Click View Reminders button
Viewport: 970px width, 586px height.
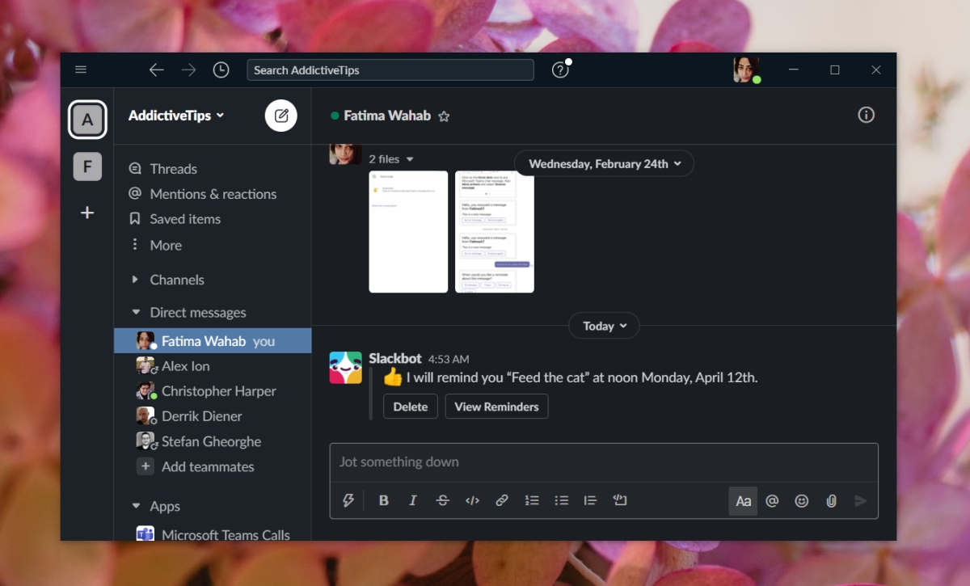point(496,407)
